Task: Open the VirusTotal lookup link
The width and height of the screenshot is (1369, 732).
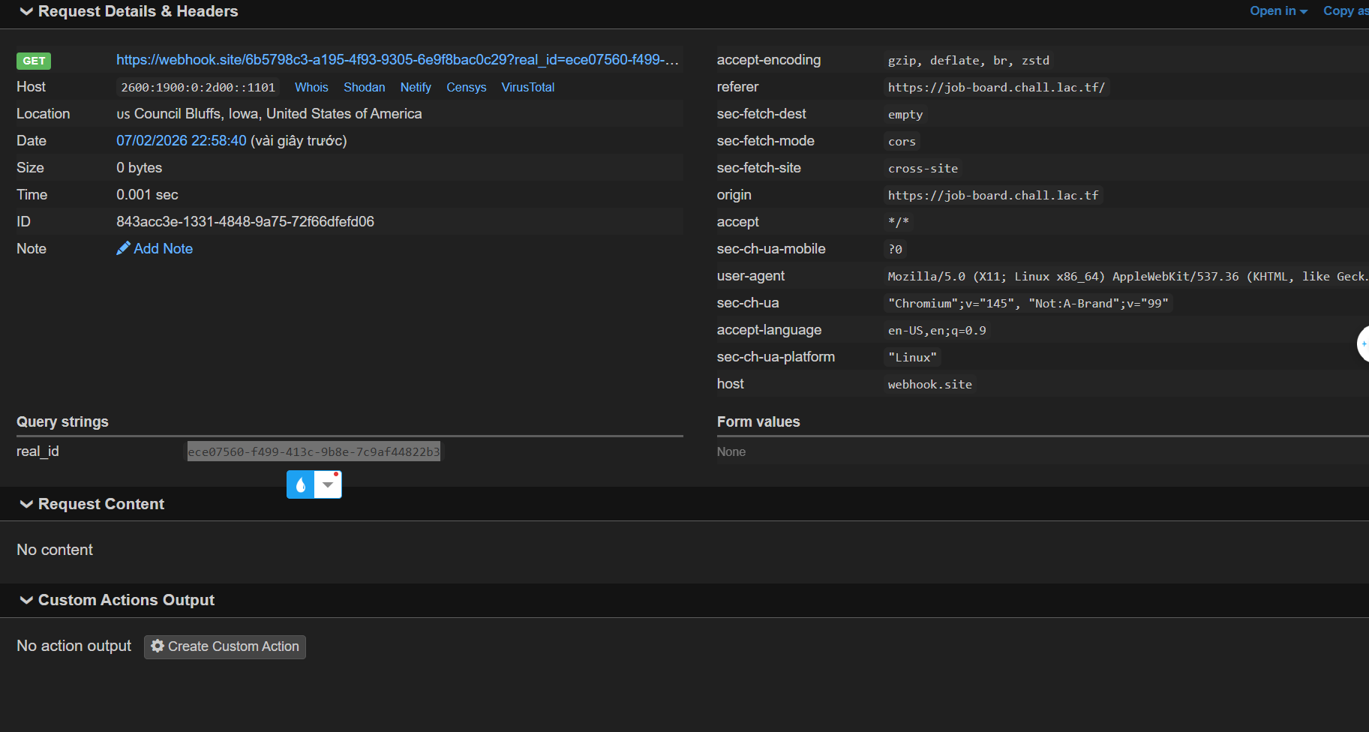Action: click(x=528, y=87)
